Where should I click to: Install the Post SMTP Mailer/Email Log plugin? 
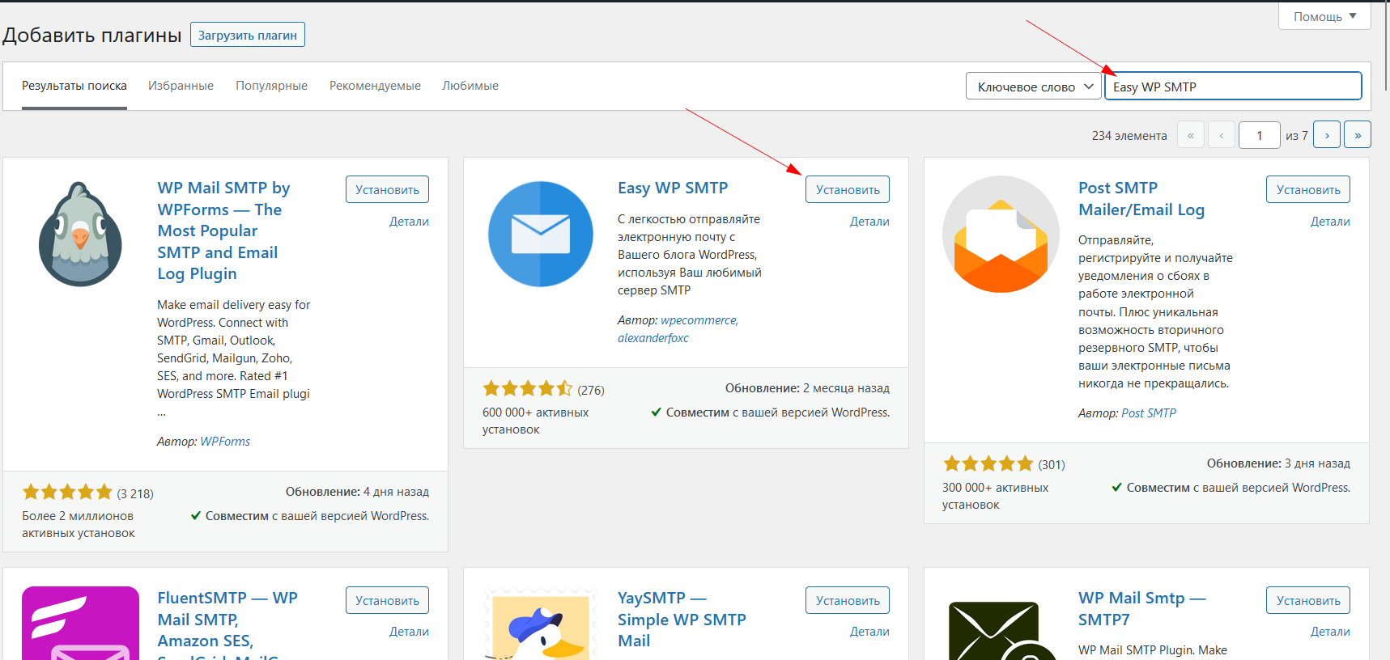pyautogui.click(x=1307, y=189)
